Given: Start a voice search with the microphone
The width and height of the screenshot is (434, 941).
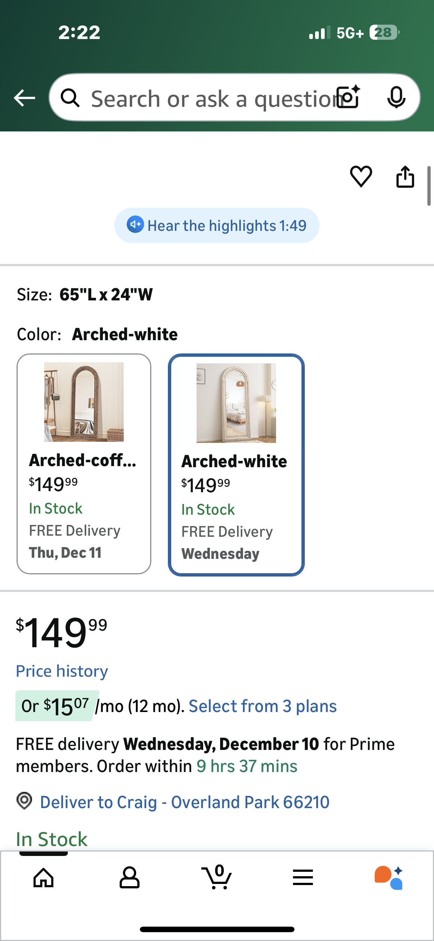Looking at the screenshot, I should tap(396, 97).
